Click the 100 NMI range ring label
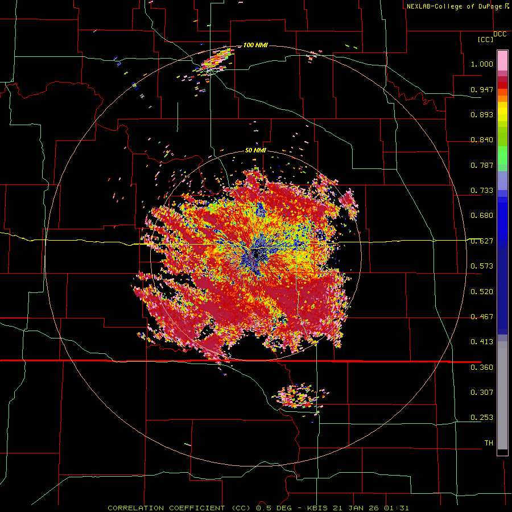Screen dimensions: 512x512 [255, 45]
